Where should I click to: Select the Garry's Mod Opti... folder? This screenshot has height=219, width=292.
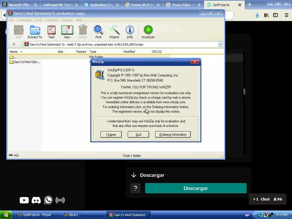25,62
